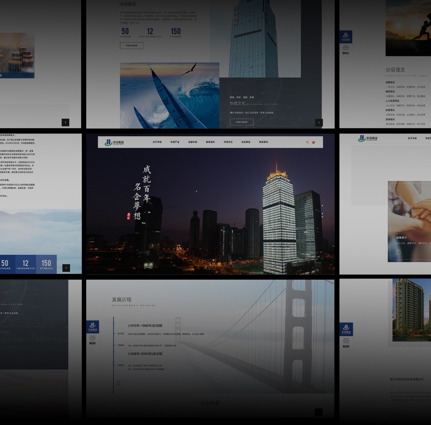Click the slide pagination dots on hero right
The width and height of the screenshot is (431, 425).
click(322, 211)
